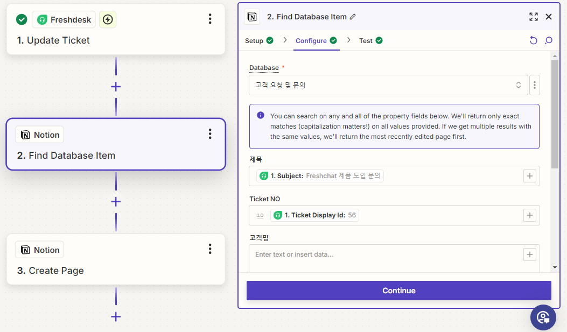
Task: Open Find Database Item step three-dot menu
Action: point(210,134)
